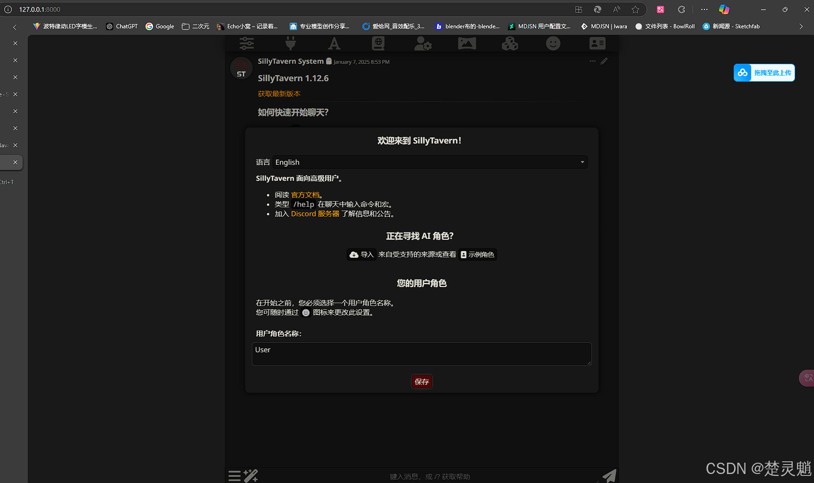Screen dimensions: 814x483
Task: Open the blender布的 bookmark
Action: [x=467, y=26]
